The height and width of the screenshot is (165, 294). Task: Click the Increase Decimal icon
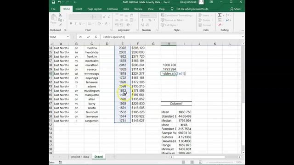142,25
